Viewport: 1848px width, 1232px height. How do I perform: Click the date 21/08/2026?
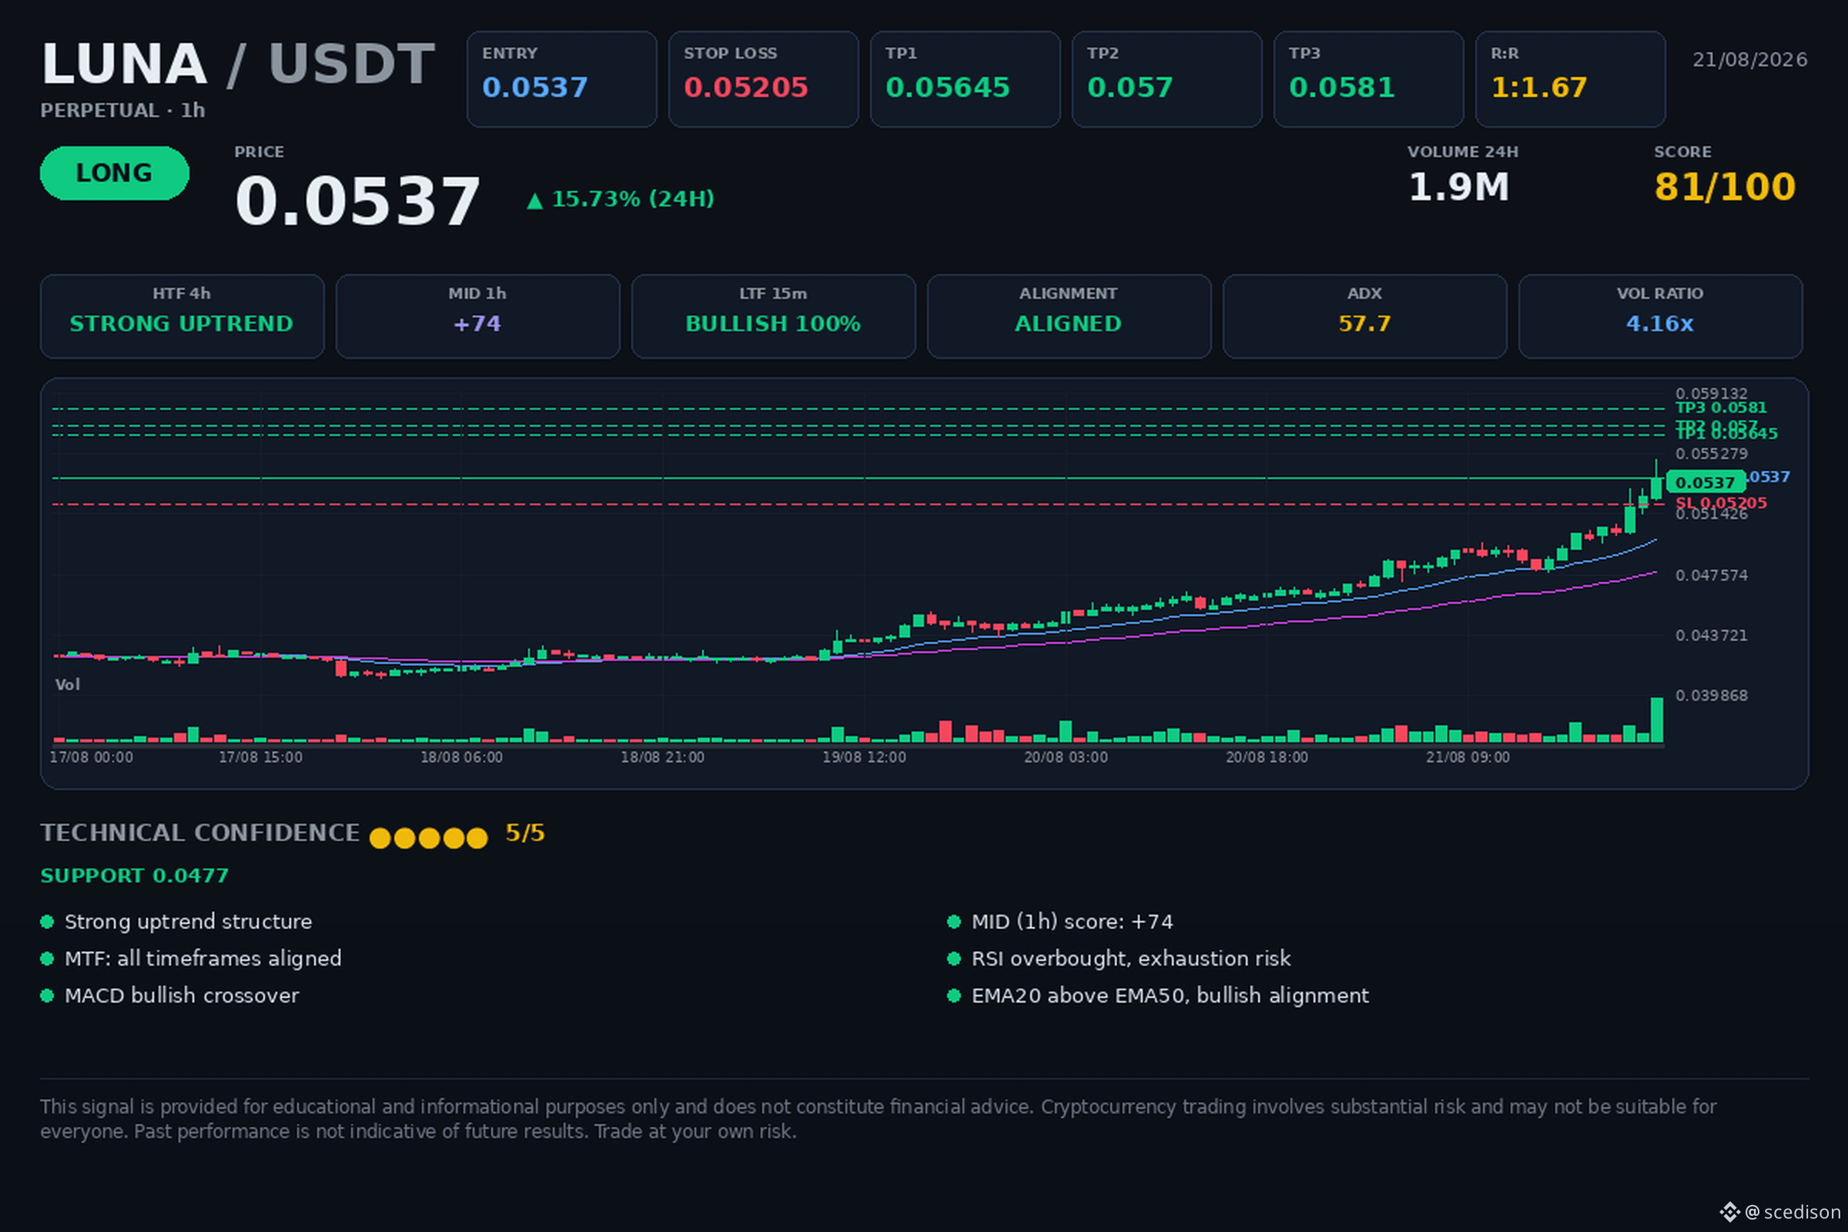(x=1749, y=60)
